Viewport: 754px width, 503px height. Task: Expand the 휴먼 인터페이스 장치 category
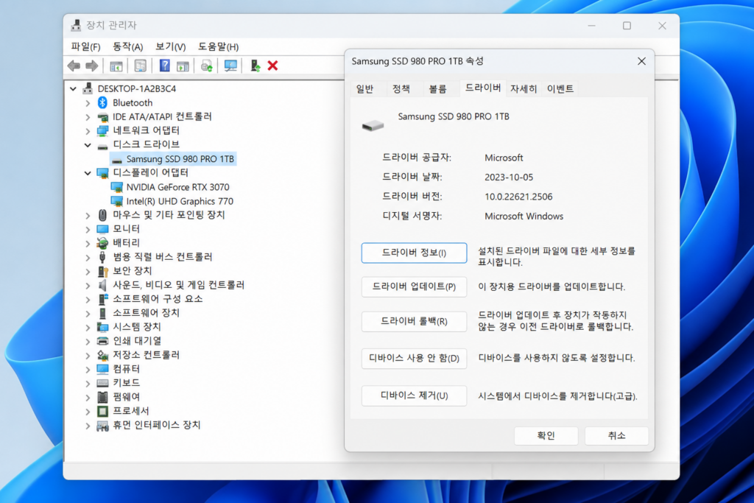[x=88, y=426]
